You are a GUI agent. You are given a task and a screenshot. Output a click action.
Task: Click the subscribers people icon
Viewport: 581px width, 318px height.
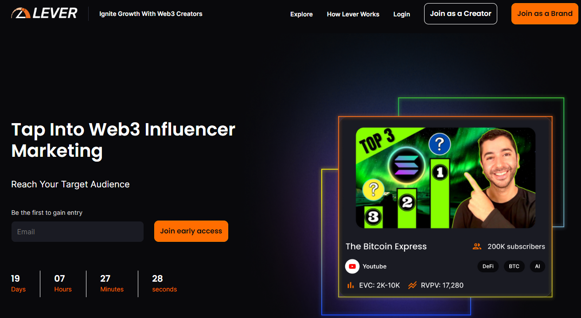point(477,247)
